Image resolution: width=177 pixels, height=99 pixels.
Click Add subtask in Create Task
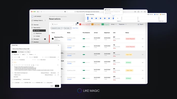[16, 77]
